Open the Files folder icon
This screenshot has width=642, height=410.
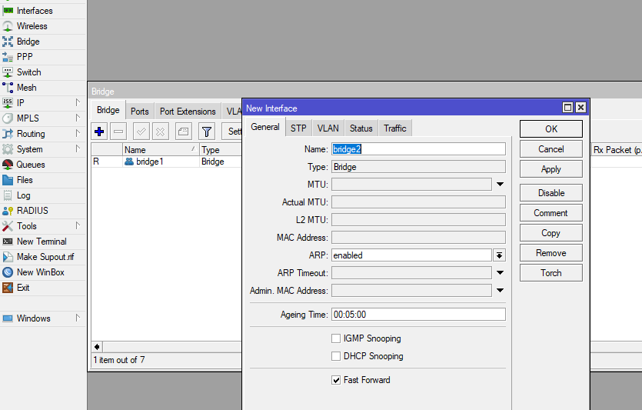tap(8, 180)
